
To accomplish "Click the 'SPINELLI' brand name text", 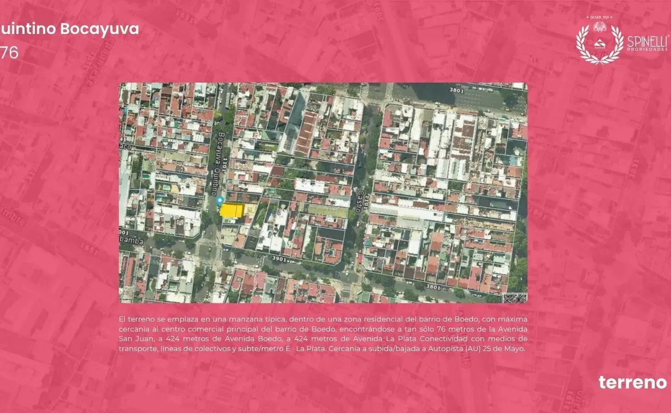I will (x=648, y=41).
